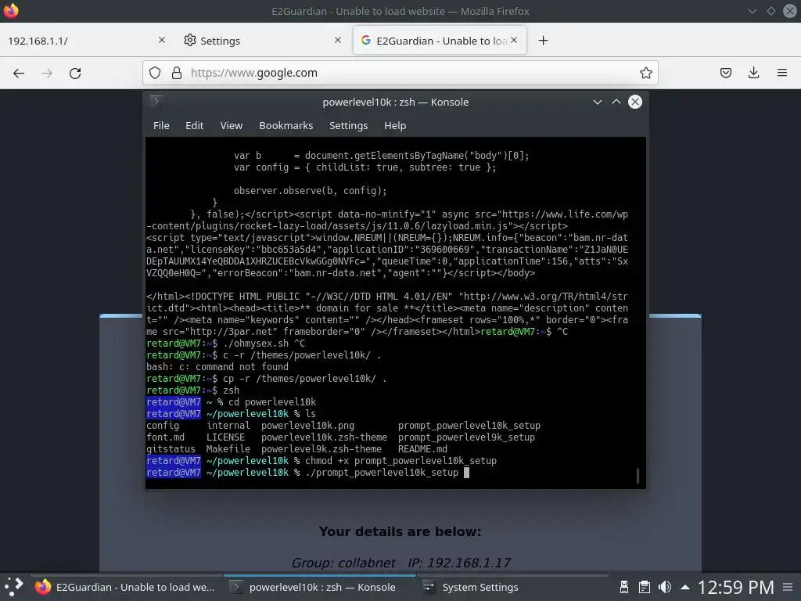This screenshot has width=801, height=601.
Task: Open Firefox hamburger application menu
Action: (781, 73)
